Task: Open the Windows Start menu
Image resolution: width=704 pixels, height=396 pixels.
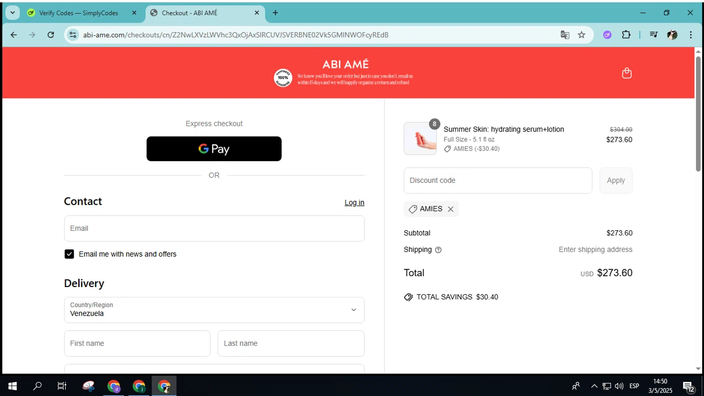Action: (x=13, y=386)
